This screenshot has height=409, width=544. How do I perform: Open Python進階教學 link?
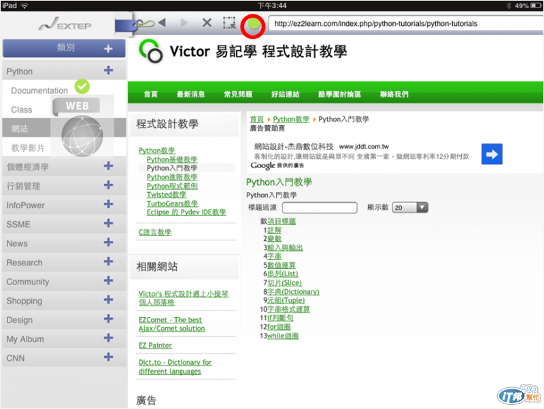coord(172,177)
